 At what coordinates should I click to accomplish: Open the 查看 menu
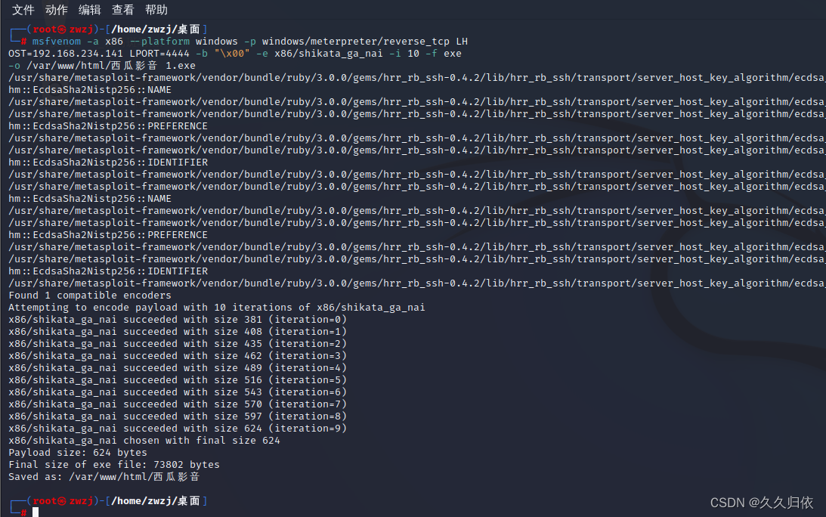click(x=122, y=10)
